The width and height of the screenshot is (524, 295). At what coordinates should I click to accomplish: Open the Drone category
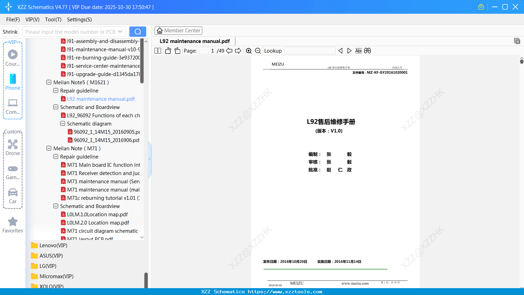[x=13, y=147]
